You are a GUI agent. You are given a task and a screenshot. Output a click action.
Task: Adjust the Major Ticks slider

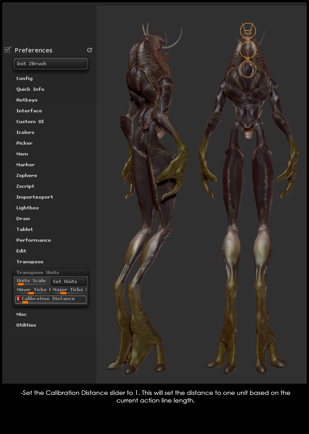(x=69, y=290)
